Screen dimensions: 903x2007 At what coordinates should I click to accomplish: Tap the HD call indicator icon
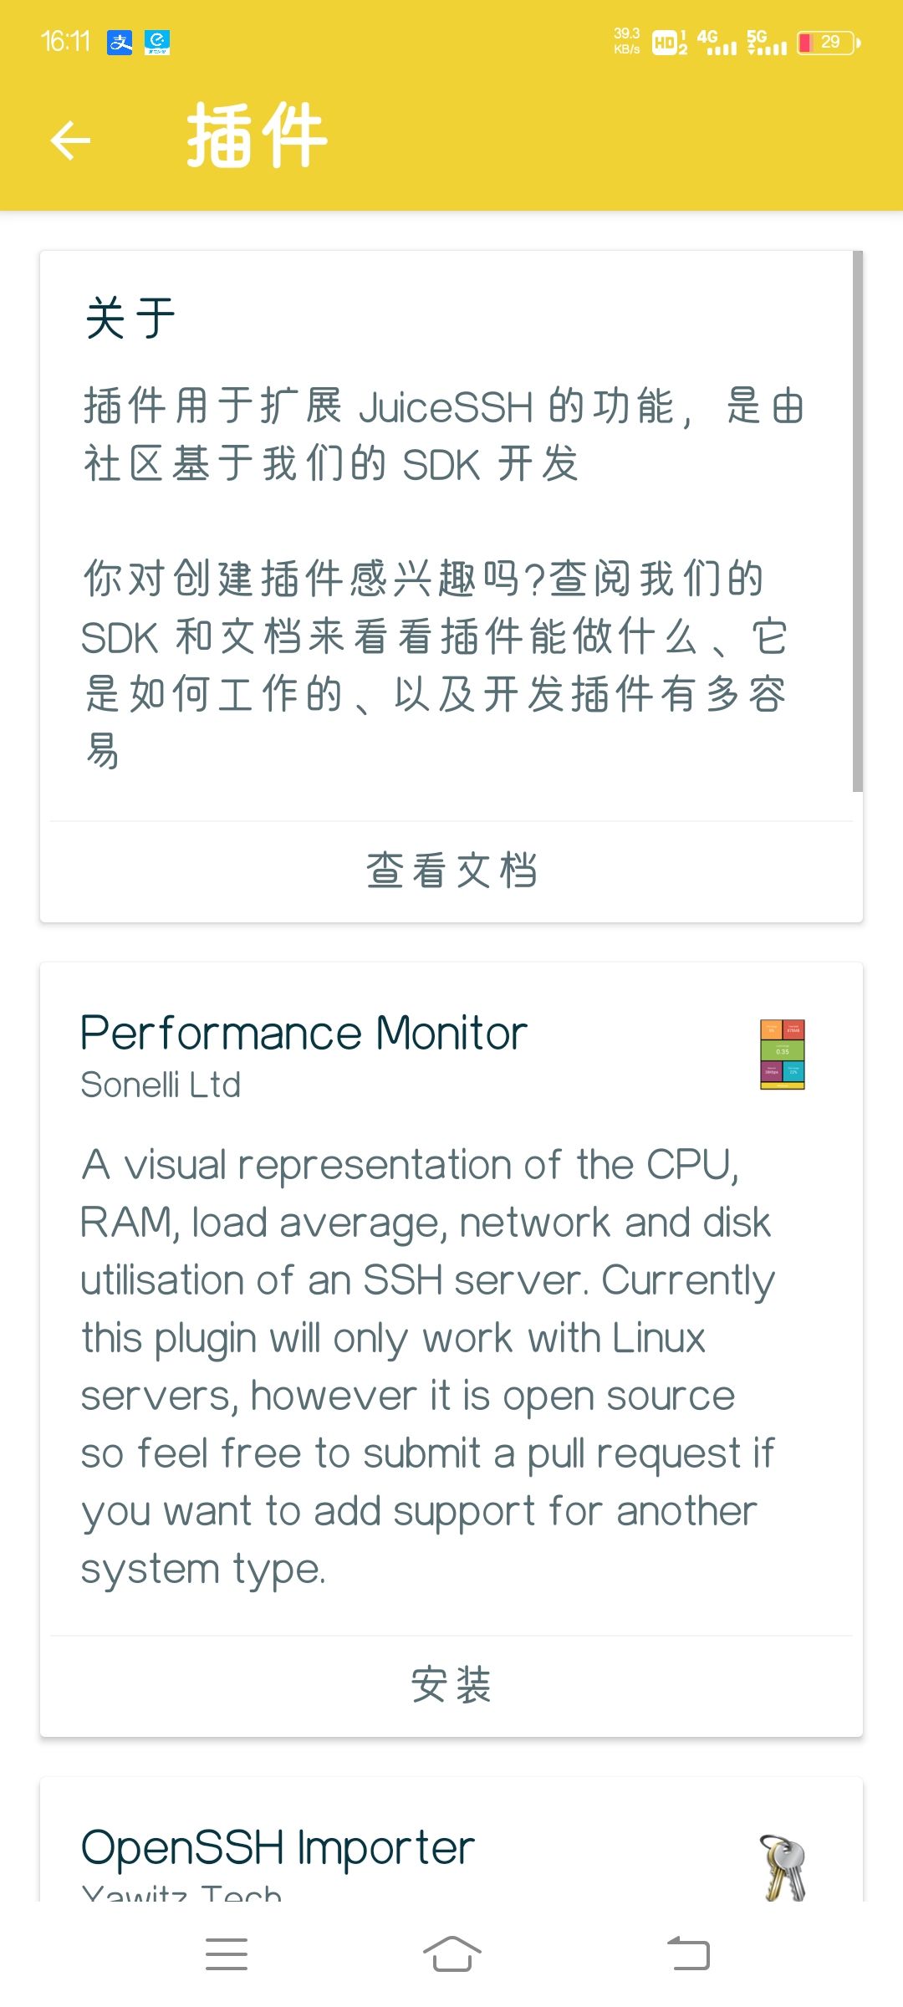click(669, 43)
